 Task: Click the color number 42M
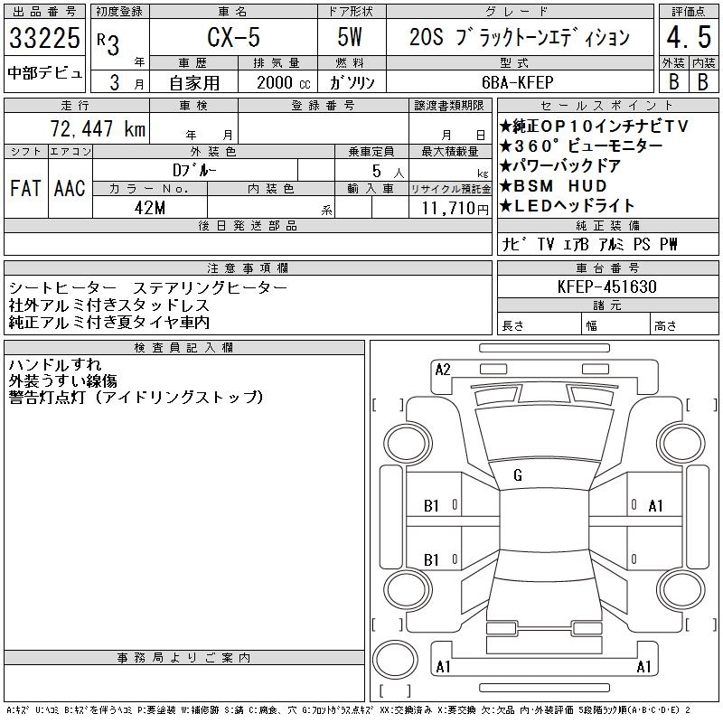(x=150, y=208)
